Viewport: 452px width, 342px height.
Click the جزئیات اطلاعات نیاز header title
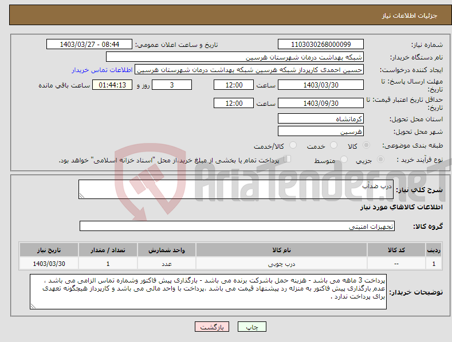410,15
